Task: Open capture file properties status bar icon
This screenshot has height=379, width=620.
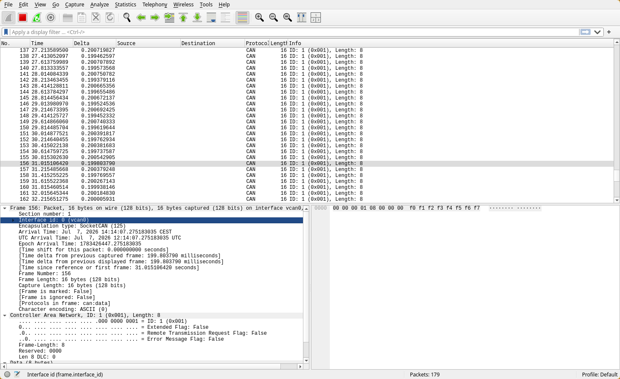Action: click(x=17, y=374)
